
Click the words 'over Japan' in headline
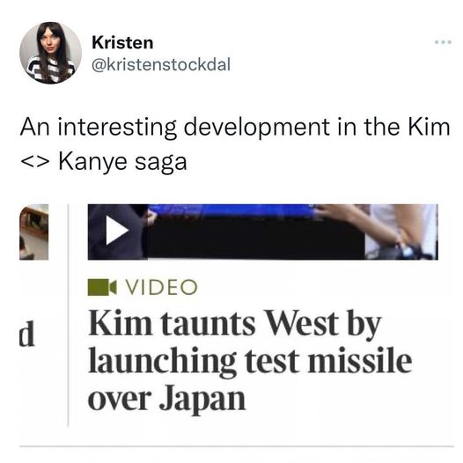tap(167, 397)
